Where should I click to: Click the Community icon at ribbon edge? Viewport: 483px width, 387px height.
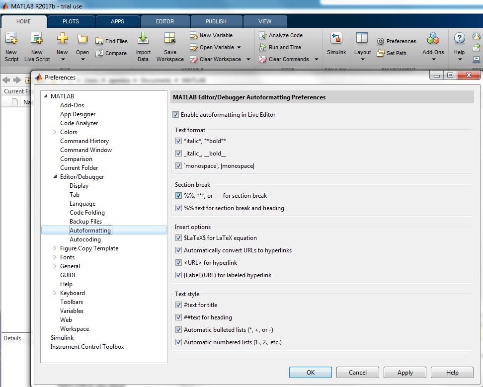(x=477, y=35)
